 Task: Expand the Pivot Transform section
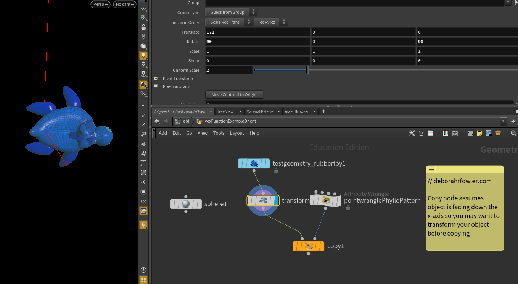[x=156, y=79]
